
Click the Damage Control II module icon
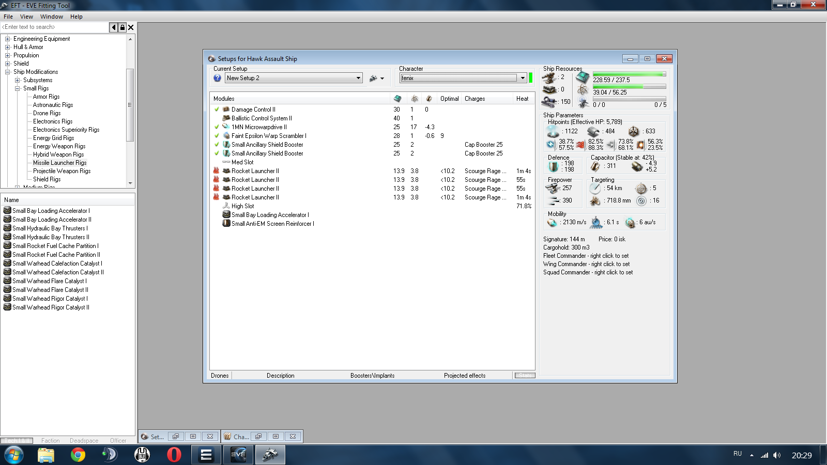point(226,110)
